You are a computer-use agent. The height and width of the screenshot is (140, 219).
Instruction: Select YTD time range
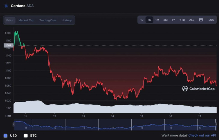tap(182, 20)
